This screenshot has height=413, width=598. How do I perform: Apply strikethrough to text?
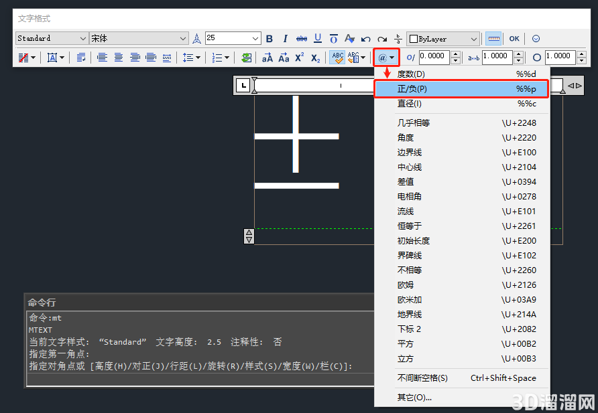pyautogui.click(x=302, y=38)
